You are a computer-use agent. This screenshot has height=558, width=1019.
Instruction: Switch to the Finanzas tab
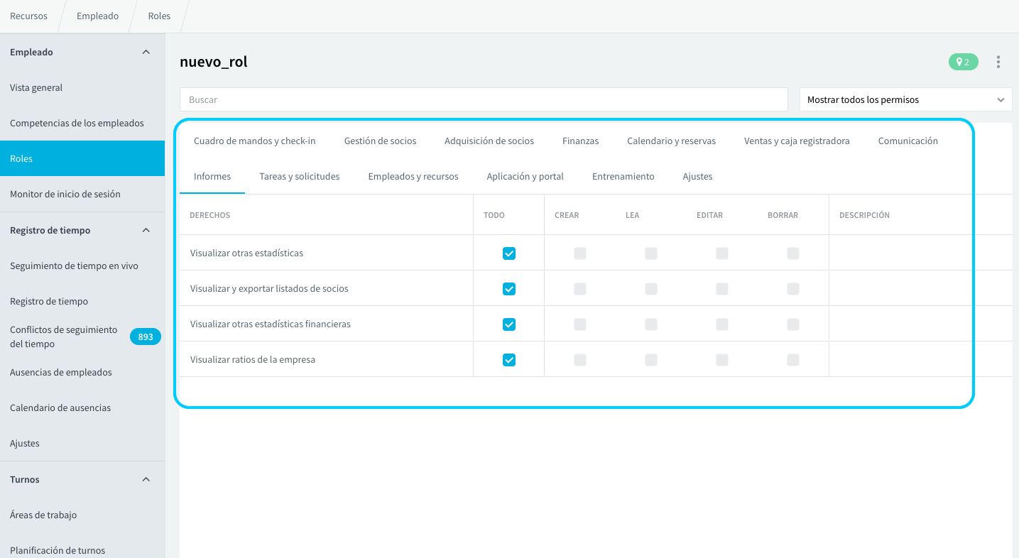[580, 141]
